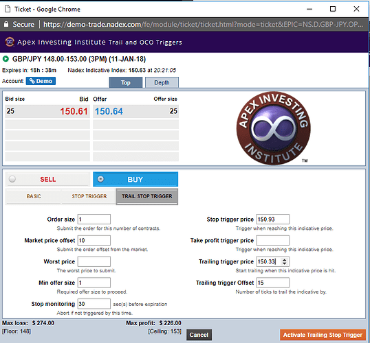The height and width of the screenshot is (343, 370).
Task: Decrease trailing trigger price with down arrow
Action: pos(284,263)
